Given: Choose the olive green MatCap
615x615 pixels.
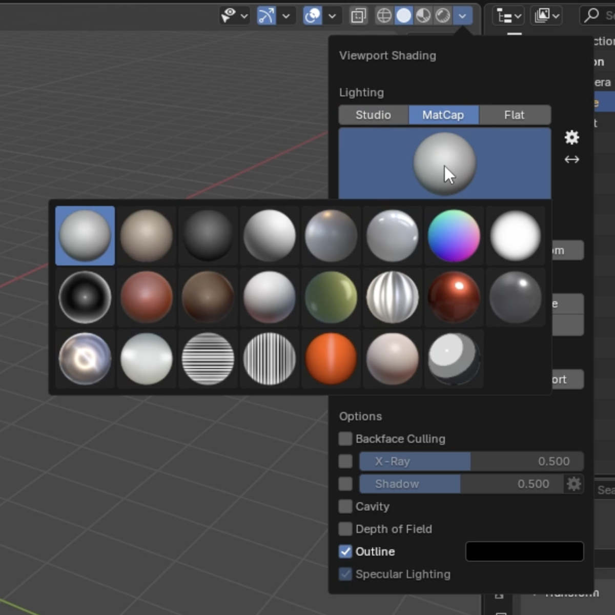Looking at the screenshot, I should tap(331, 297).
